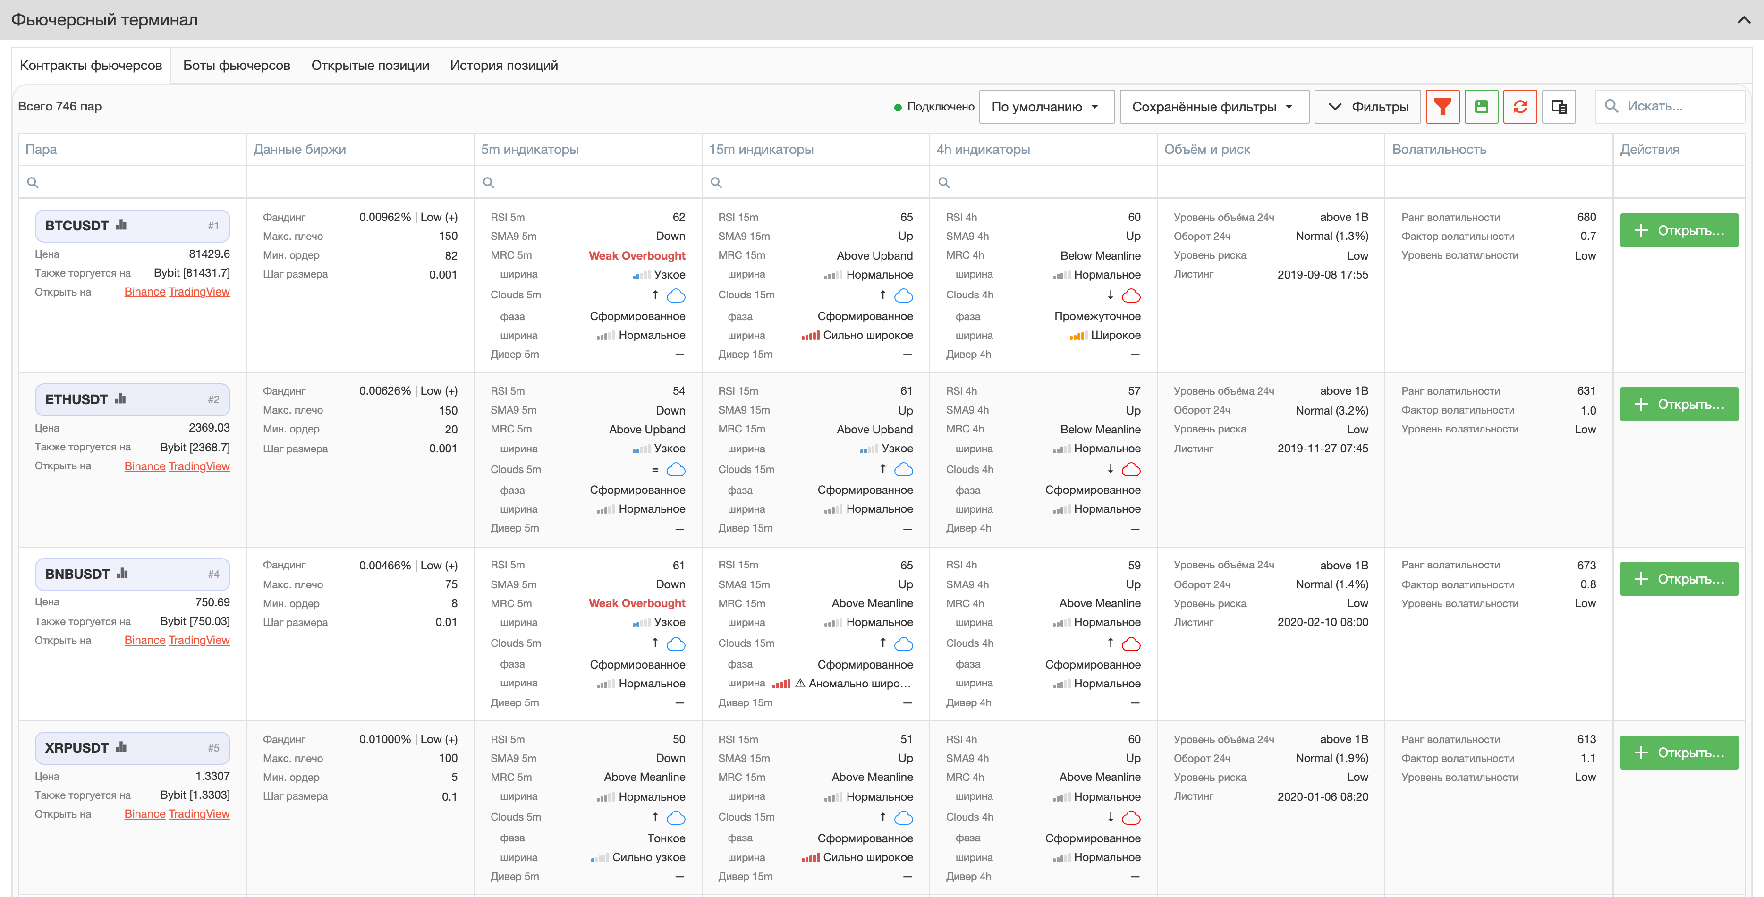The height and width of the screenshot is (897, 1764).
Task: Click Открыть button for BNBUSDT
Action: point(1679,579)
